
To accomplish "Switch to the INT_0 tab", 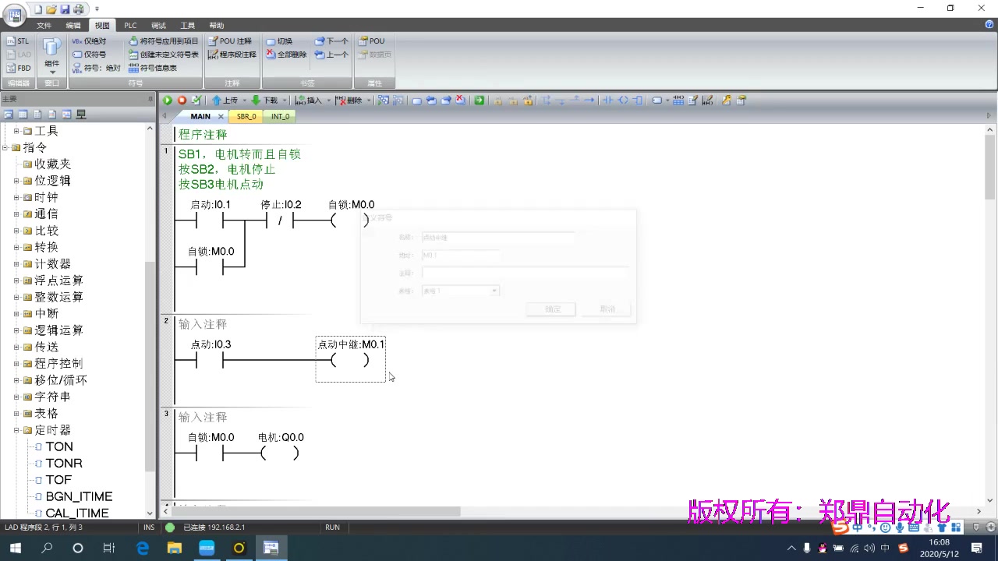I will (x=280, y=116).
